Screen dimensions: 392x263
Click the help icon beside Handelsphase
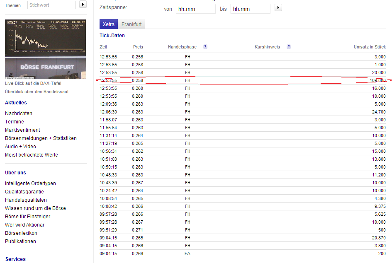pyautogui.click(x=205, y=47)
